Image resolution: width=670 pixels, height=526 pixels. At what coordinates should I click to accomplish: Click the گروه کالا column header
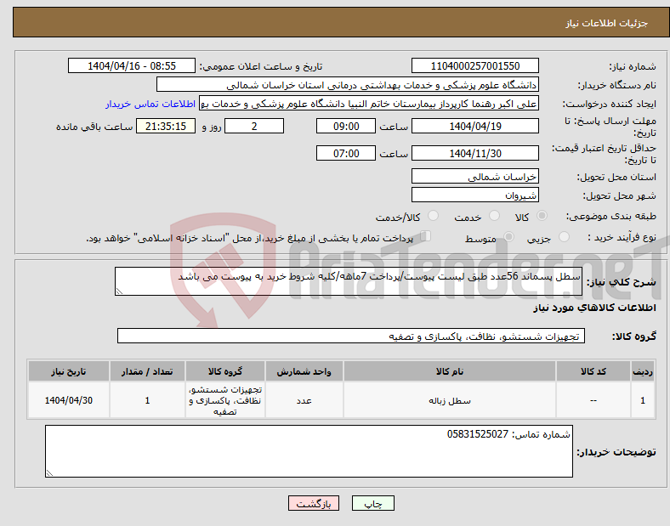click(x=225, y=371)
